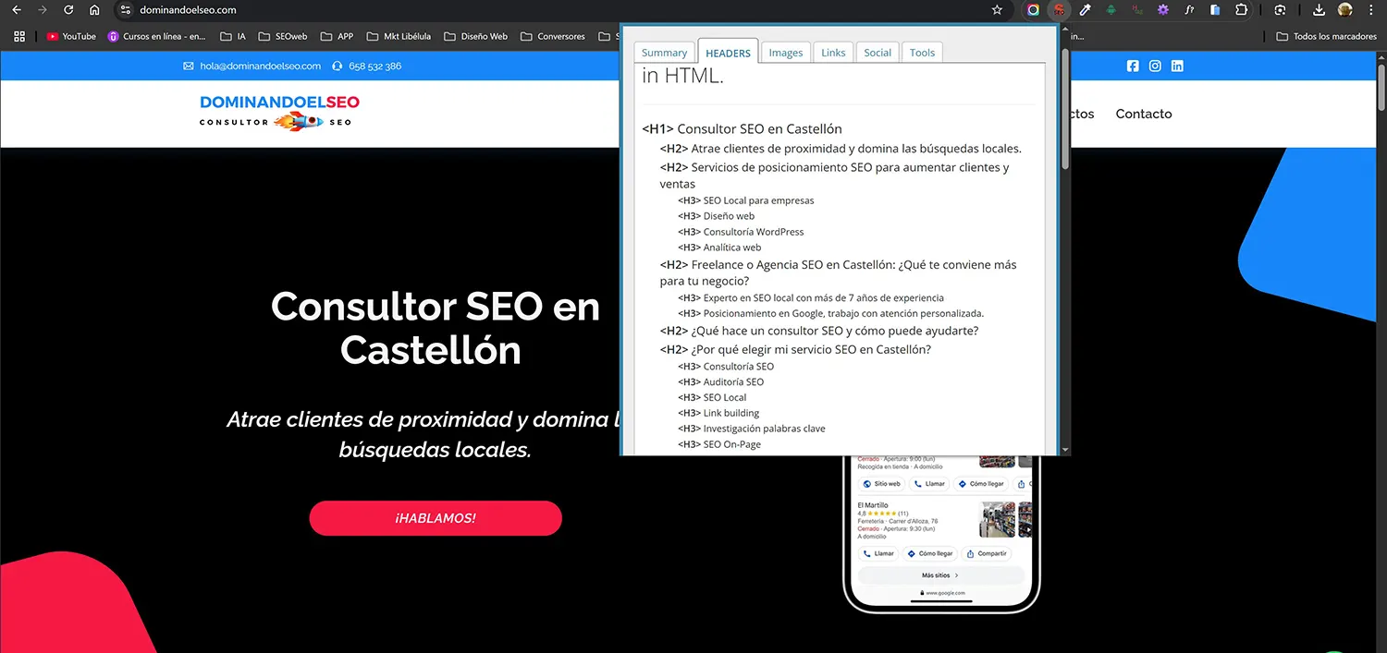
Task: Open the purple gear extension icon
Action: coord(1163,10)
